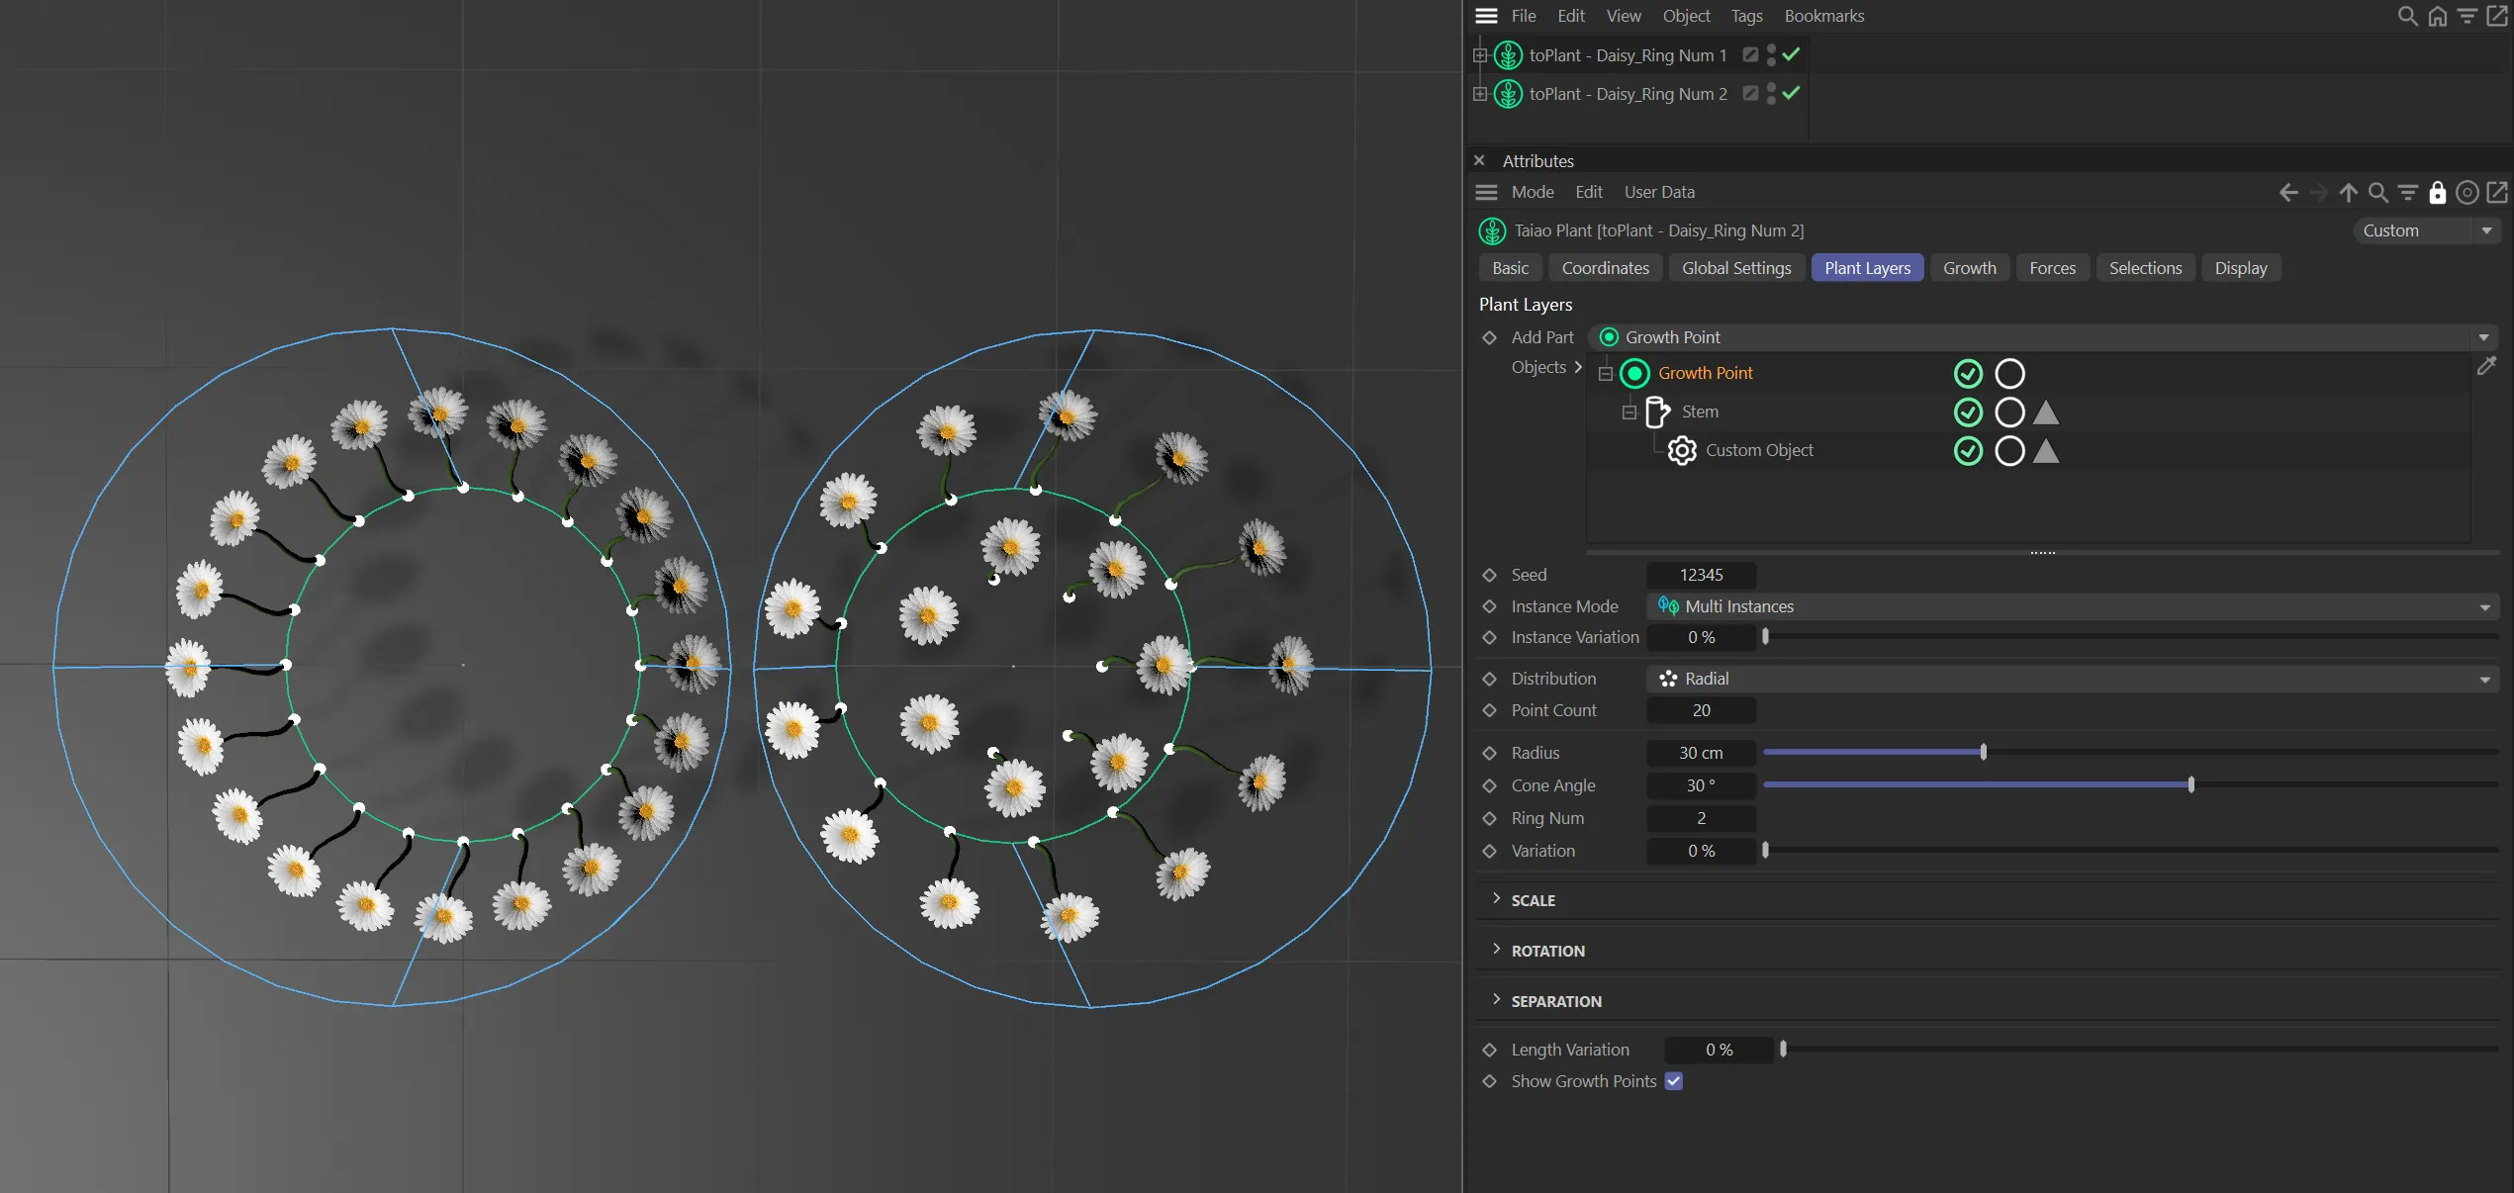Open attributes panel in new window icon
Screen dimensions: 2514x1193
point(2497,193)
